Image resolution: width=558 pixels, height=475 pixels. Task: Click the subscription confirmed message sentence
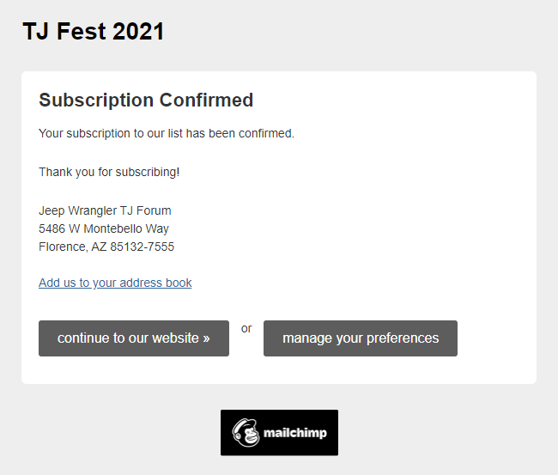pyautogui.click(x=167, y=133)
